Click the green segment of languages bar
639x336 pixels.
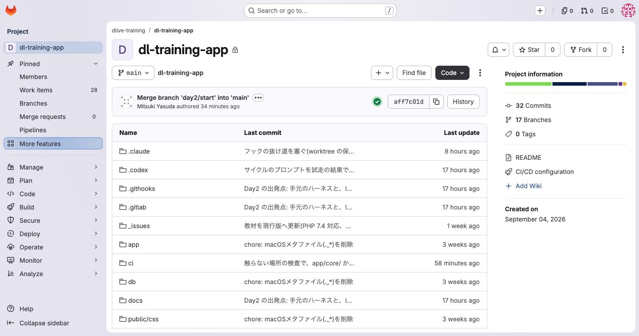coord(528,84)
